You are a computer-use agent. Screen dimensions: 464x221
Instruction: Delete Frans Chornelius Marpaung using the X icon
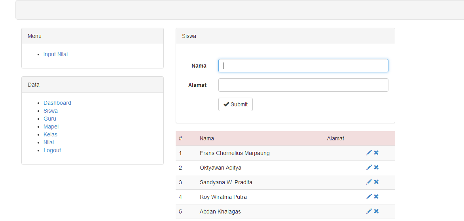[x=376, y=153]
